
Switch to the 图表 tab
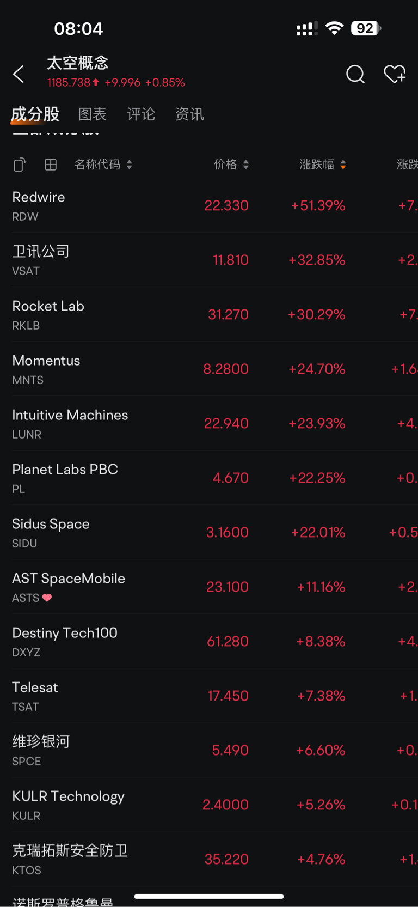point(92,114)
